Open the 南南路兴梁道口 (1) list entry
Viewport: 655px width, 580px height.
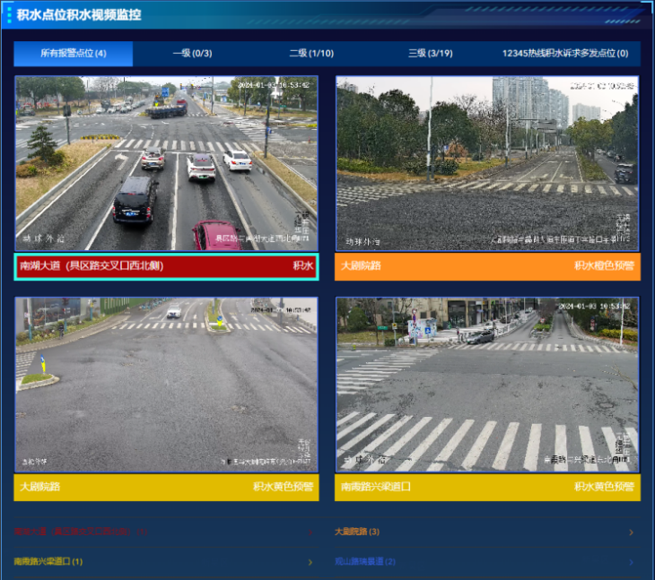(48, 562)
